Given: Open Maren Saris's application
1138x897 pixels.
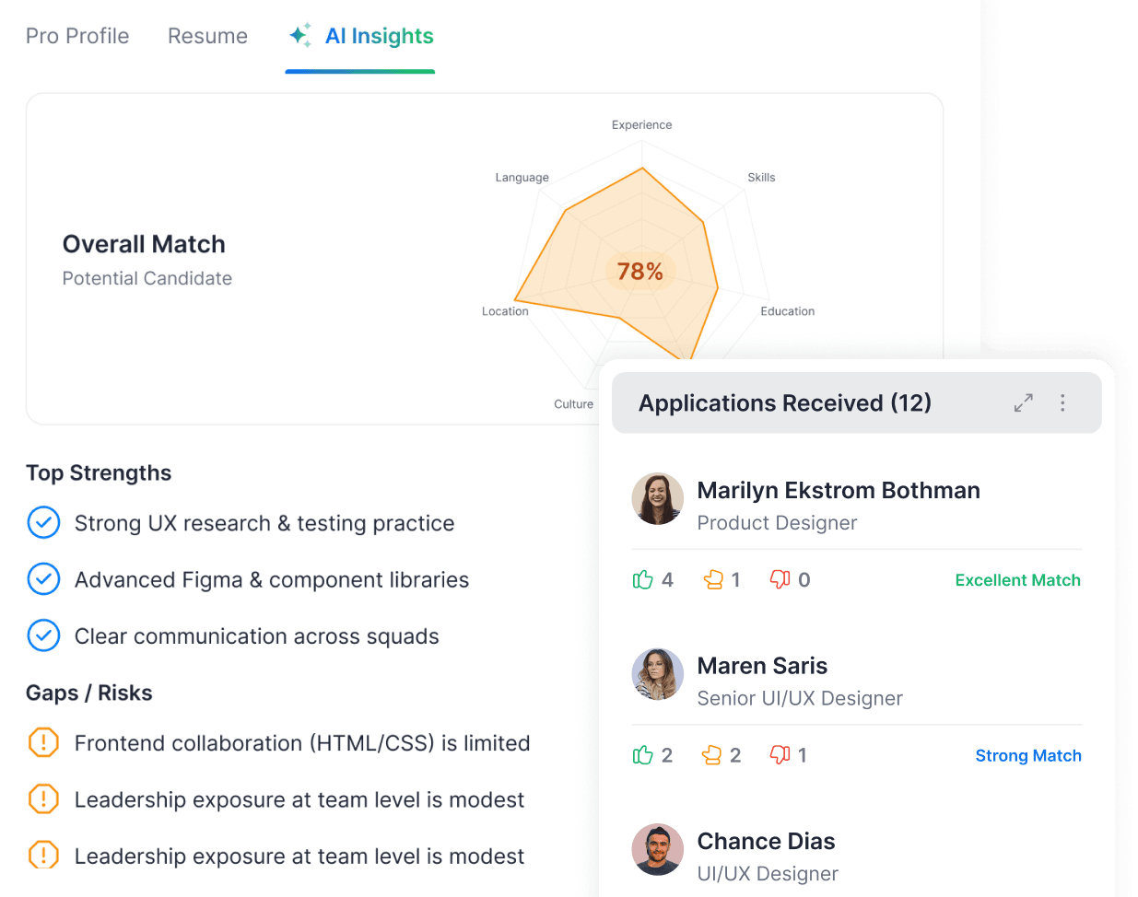Looking at the screenshot, I should tap(762, 666).
